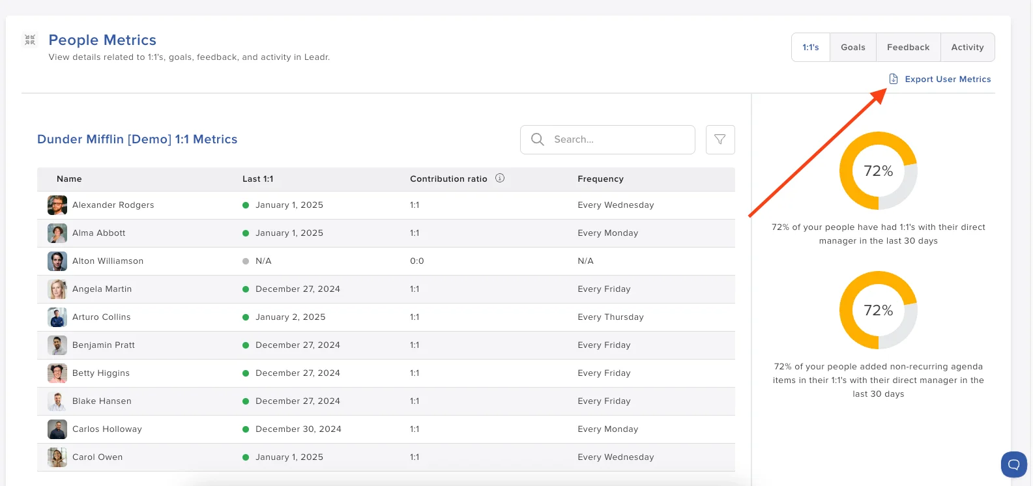Open Alma Abbott name
Image resolution: width=1033 pixels, height=486 pixels.
click(99, 233)
